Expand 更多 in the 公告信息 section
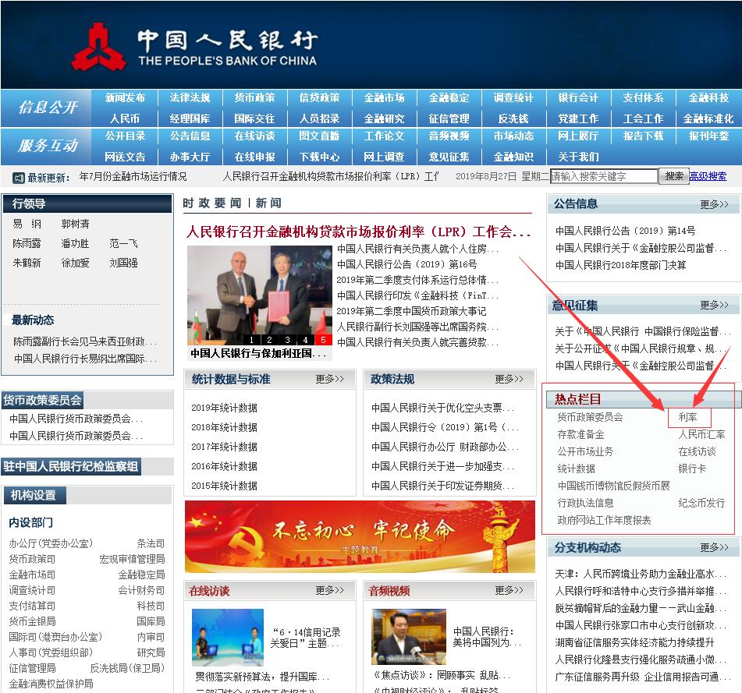 point(714,204)
